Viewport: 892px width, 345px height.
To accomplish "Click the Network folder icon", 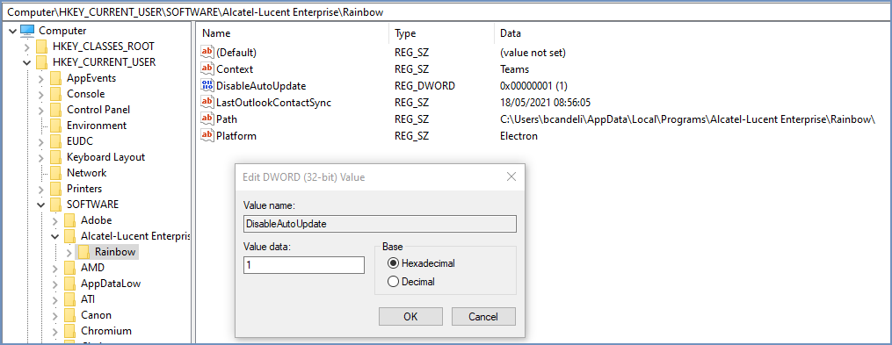I will 55,173.
